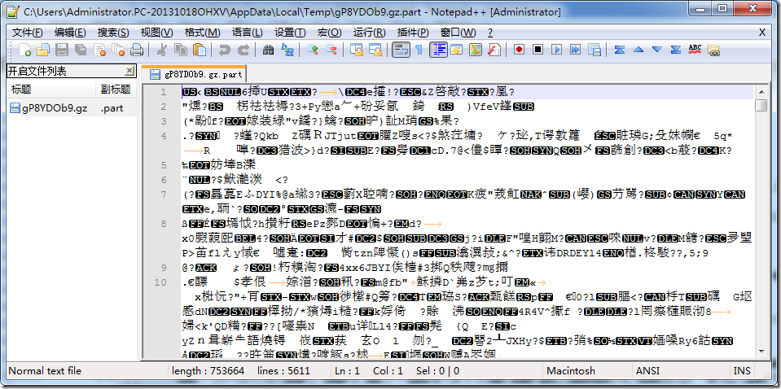The width and height of the screenshot is (781, 389).
Task: Toggle the Function List panel
Action: [x=494, y=50]
